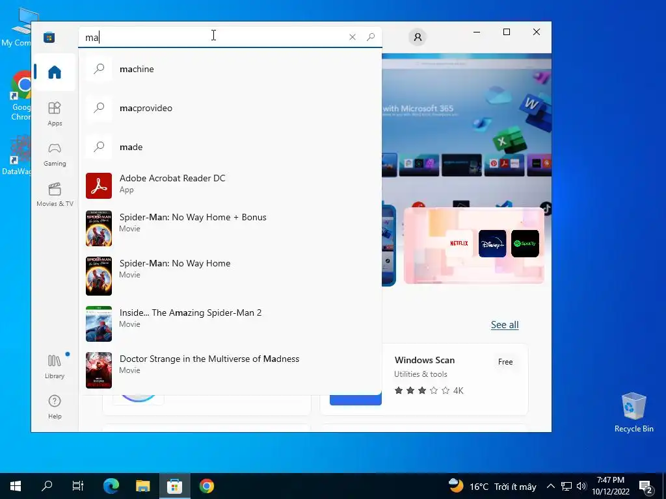666x499 pixels.
Task: Launch Google Chrome from the taskbar
Action: tap(206, 486)
